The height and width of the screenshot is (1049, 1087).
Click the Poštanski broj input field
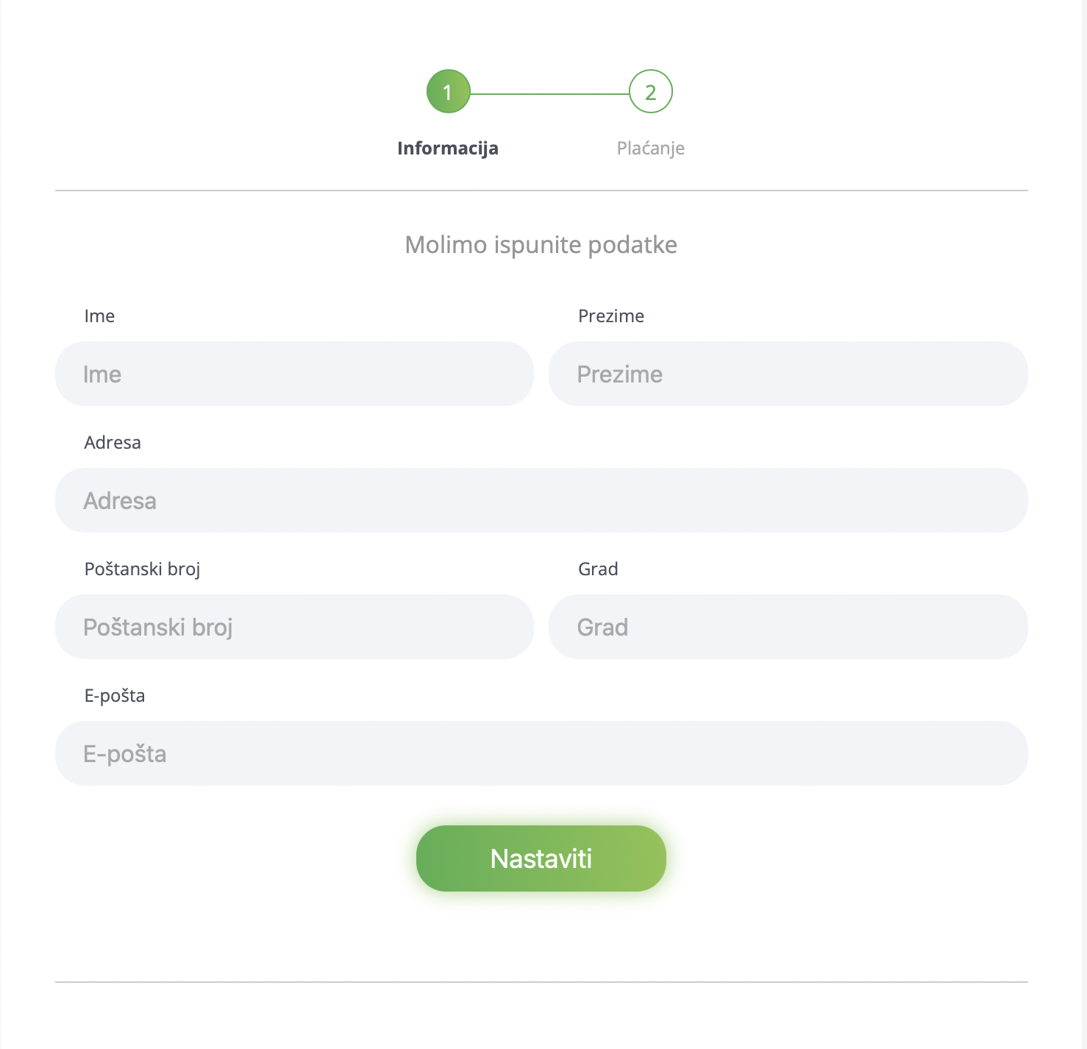tap(294, 627)
